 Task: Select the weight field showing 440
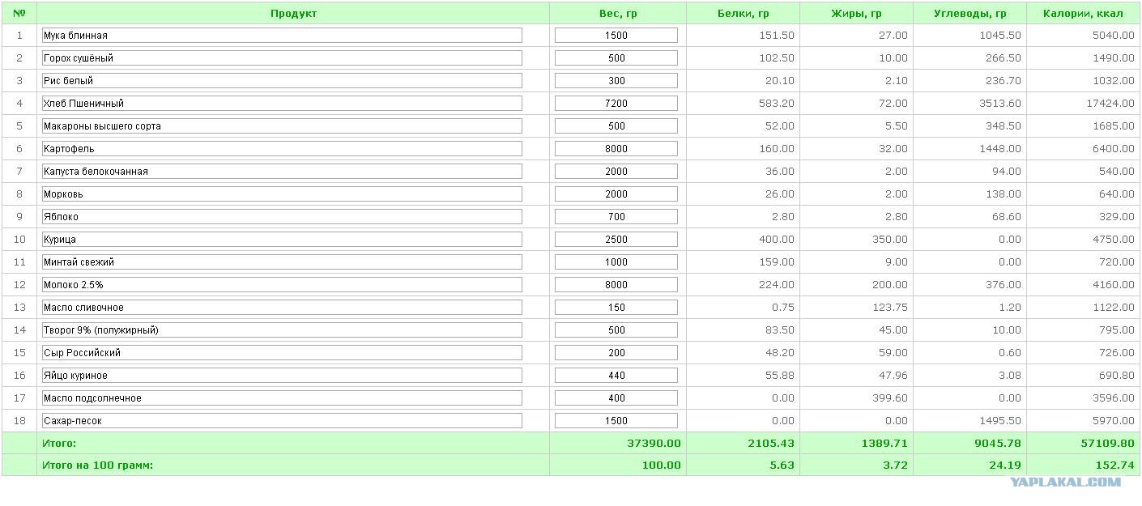616,376
